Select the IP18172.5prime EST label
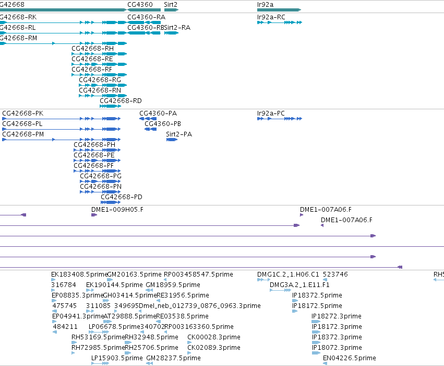The image size is (444, 366). (317, 306)
